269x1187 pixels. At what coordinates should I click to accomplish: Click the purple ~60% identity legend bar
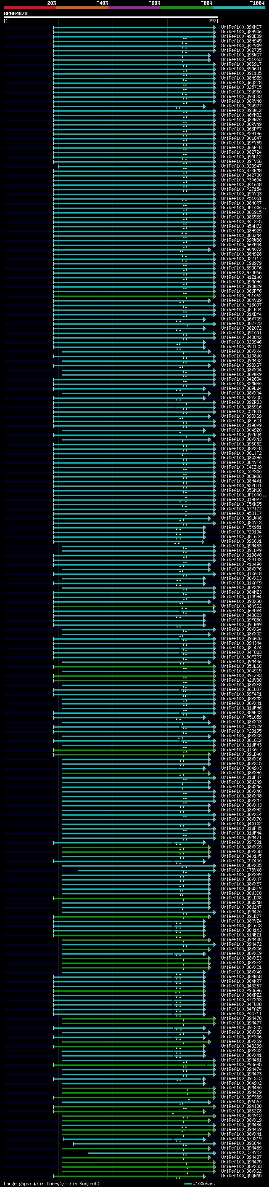click(134, 8)
